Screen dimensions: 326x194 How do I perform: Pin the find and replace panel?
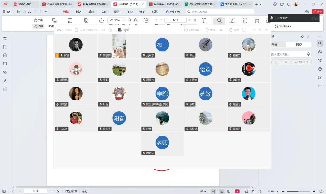(x=302, y=37)
